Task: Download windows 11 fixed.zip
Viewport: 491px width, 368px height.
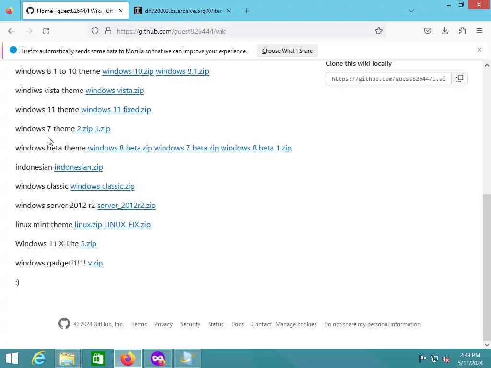Action: click(x=116, y=110)
